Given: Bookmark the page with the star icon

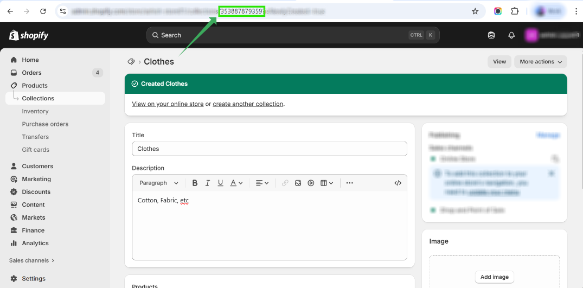Looking at the screenshot, I should click(x=475, y=11).
